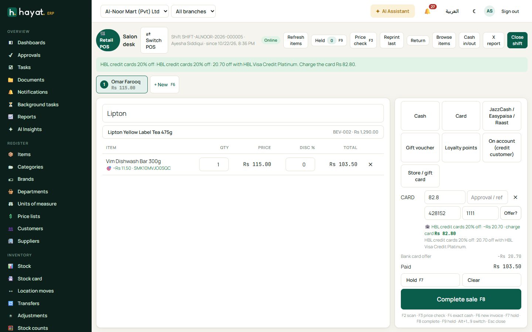Click the Notifications bell sidebar icon

(11, 92)
